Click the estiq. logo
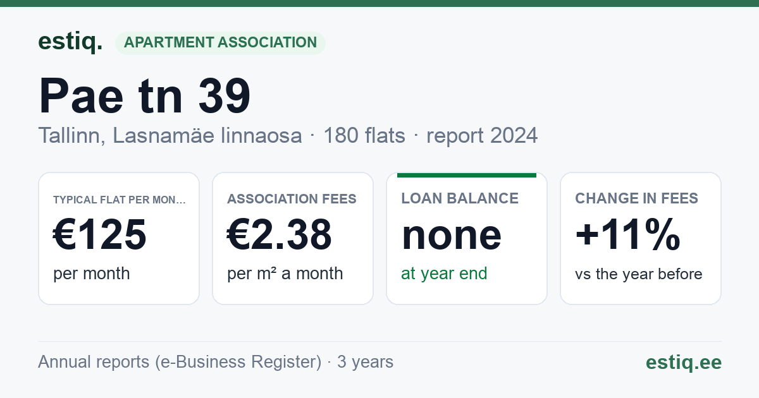 (70, 42)
